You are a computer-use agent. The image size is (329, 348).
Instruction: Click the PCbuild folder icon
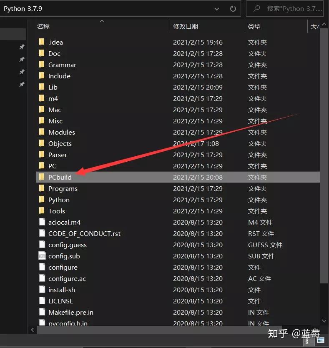pos(42,177)
